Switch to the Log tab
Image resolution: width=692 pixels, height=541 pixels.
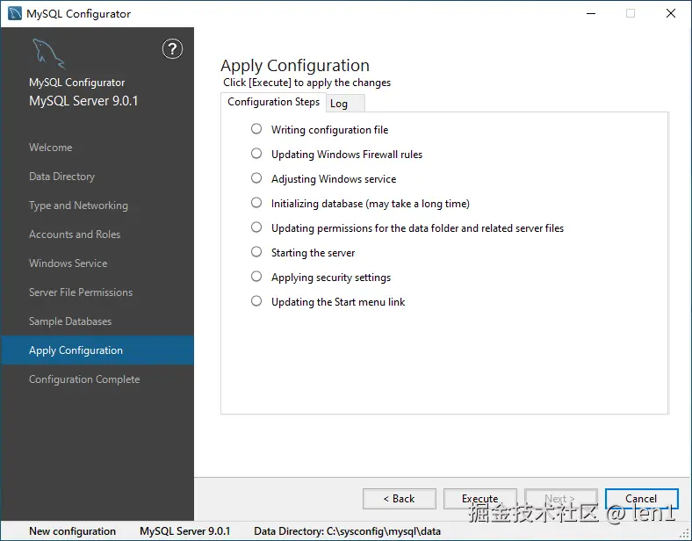(x=339, y=104)
